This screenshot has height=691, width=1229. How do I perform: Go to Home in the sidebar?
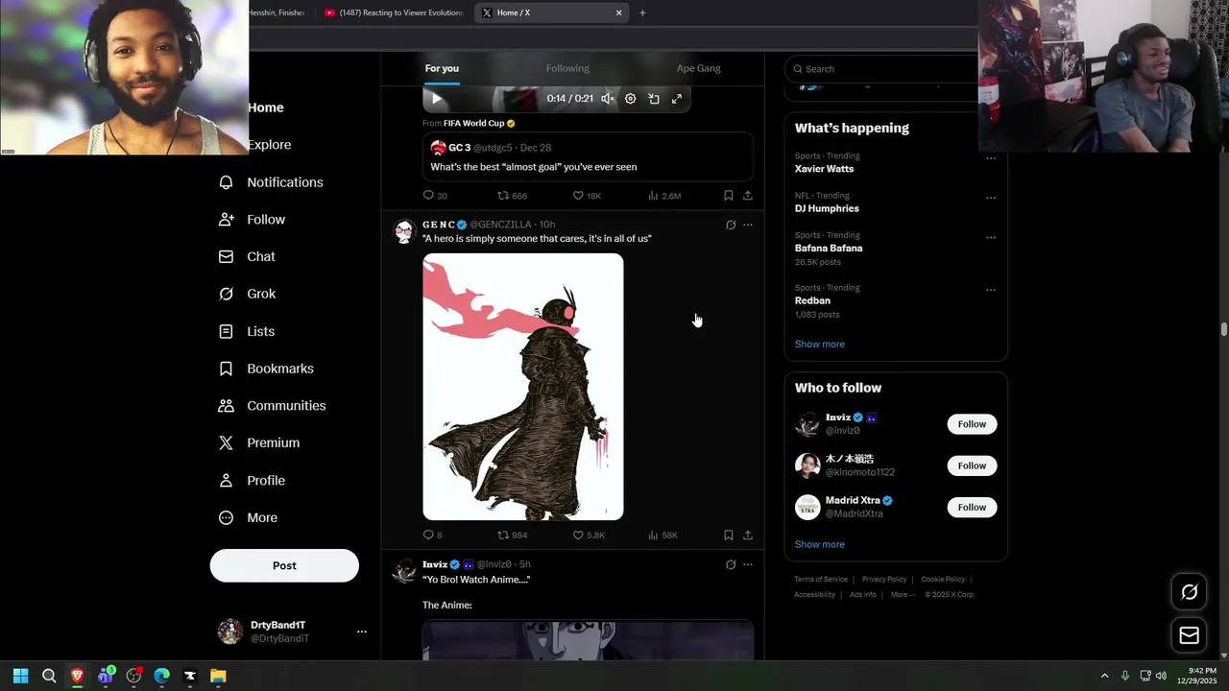click(x=266, y=107)
